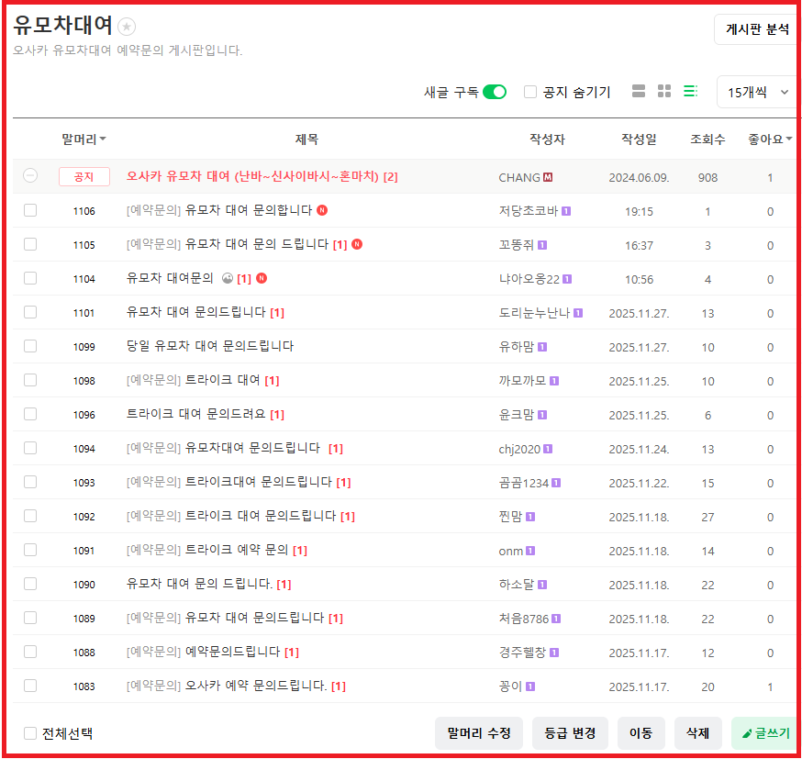Open post 유모차 대여 문의합니다
The height and width of the screenshot is (759, 802).
(248, 210)
